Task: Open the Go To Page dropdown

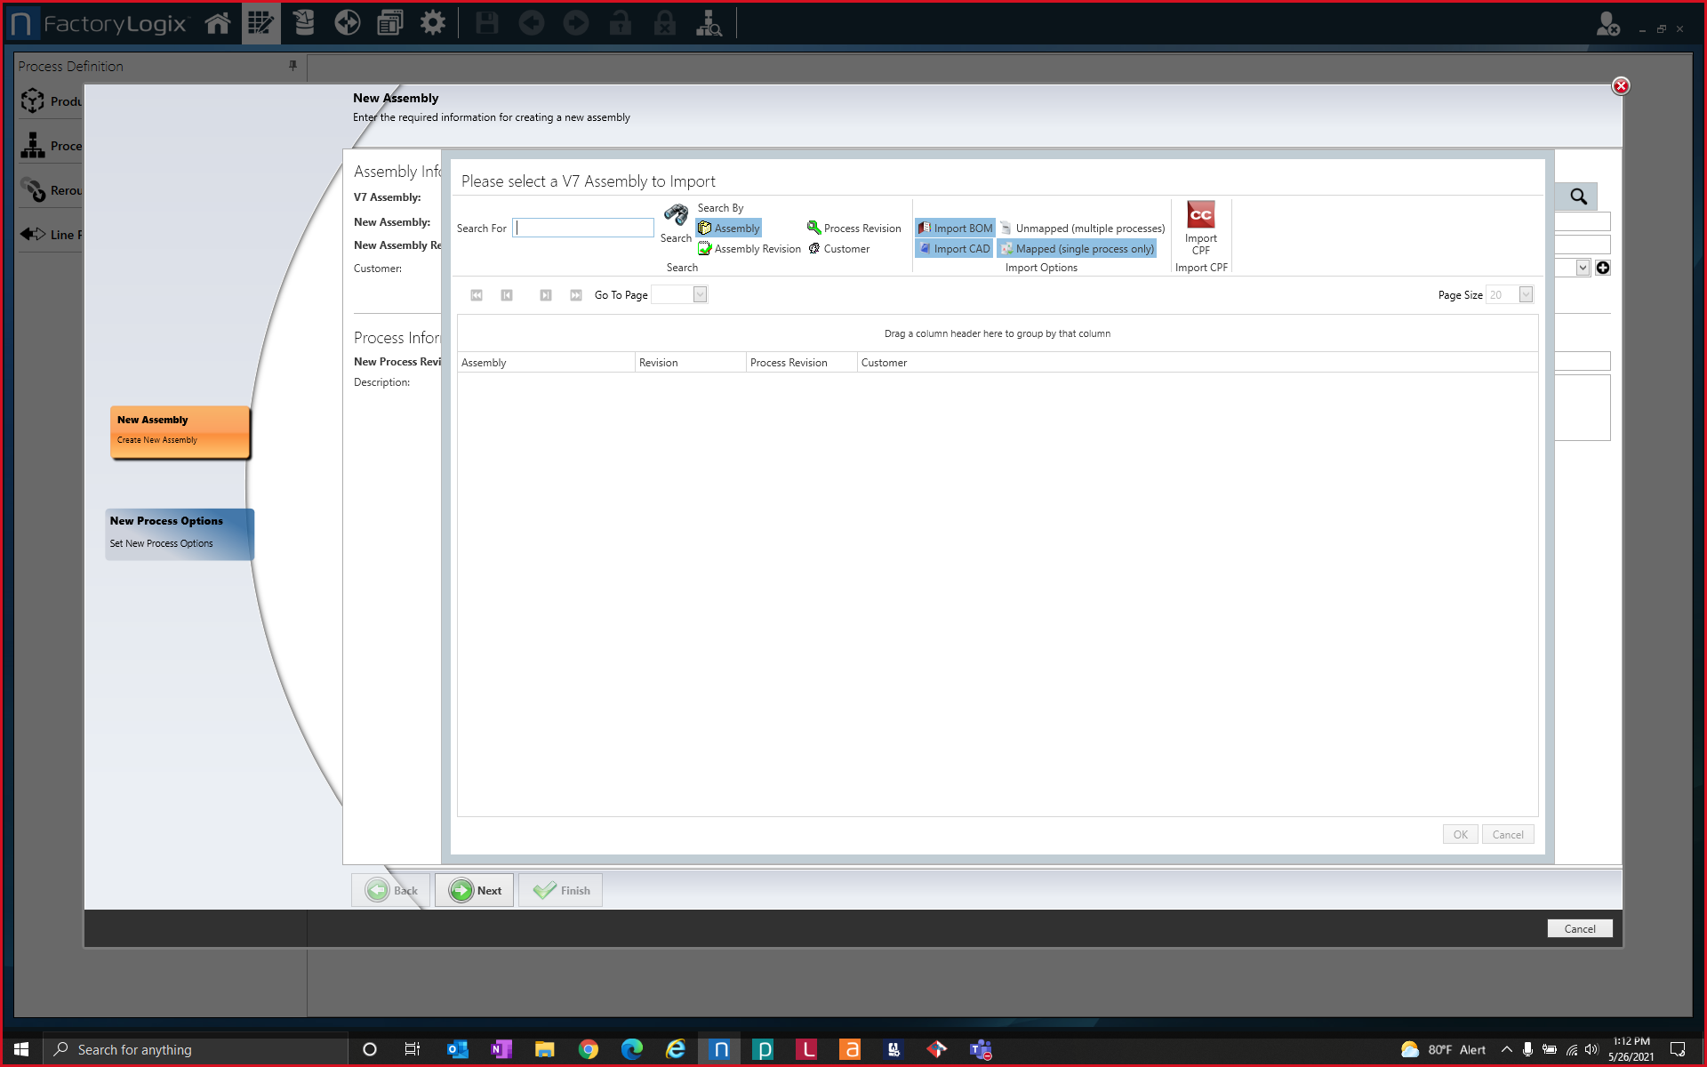Action: click(x=700, y=294)
